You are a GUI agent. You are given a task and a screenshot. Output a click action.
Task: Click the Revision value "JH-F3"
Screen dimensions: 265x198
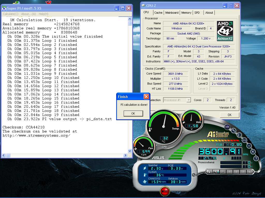[x=228, y=56]
